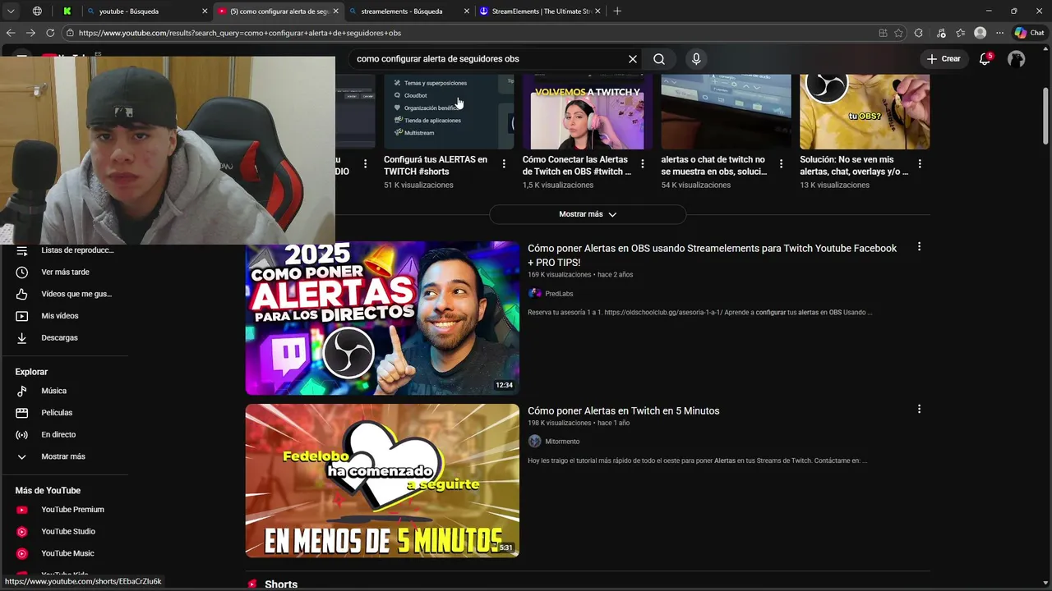Image resolution: width=1052 pixels, height=591 pixels.
Task: Clear the YouTube search box with the X
Action: tap(633, 59)
